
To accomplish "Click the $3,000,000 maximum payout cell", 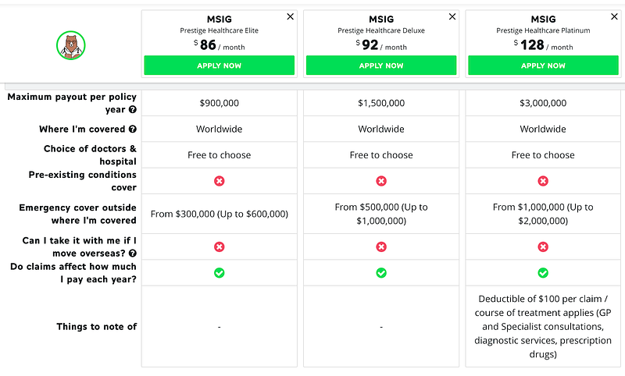I will [x=543, y=103].
